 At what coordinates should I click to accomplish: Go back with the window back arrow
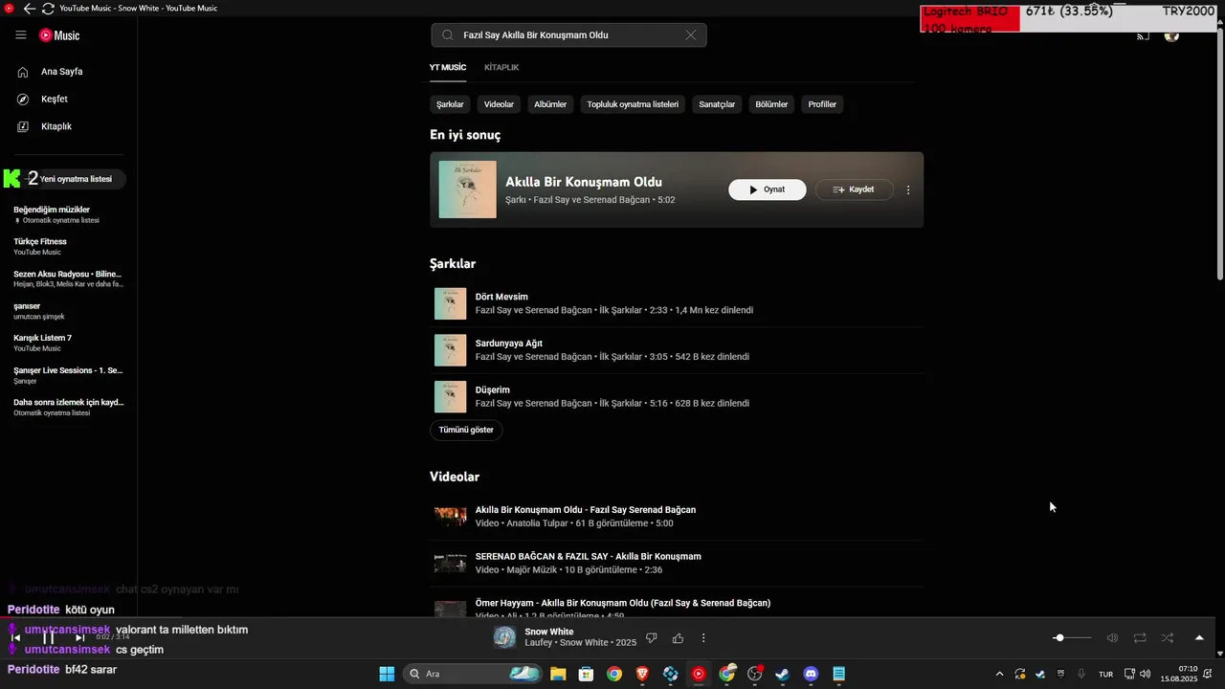(29, 9)
